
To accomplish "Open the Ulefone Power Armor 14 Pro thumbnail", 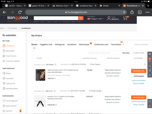I will [40, 75].
